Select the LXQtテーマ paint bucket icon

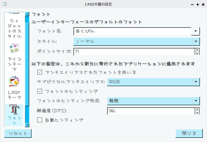14,81
